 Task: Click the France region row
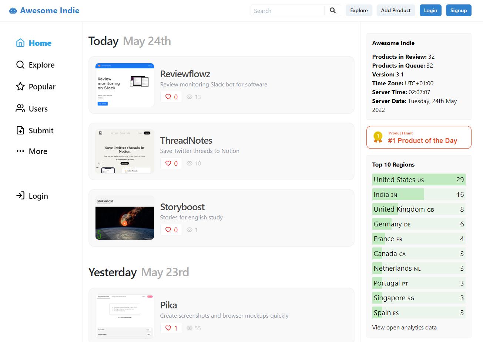[419, 239]
